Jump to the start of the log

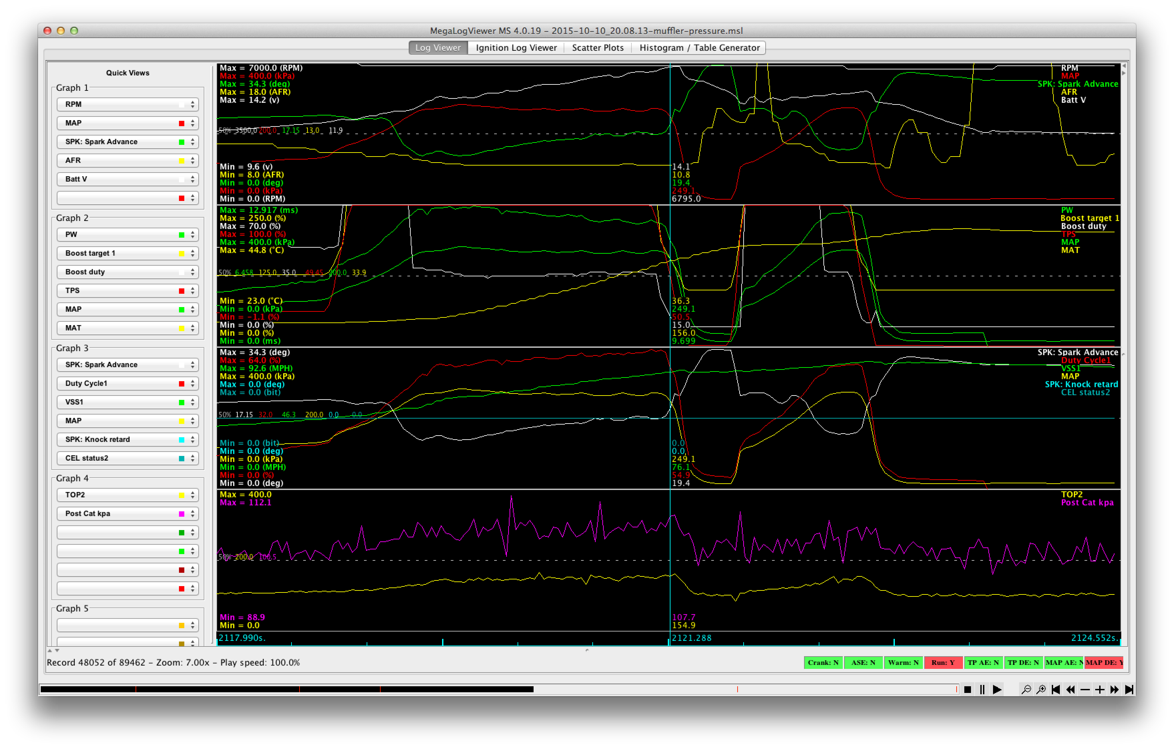(1055, 689)
